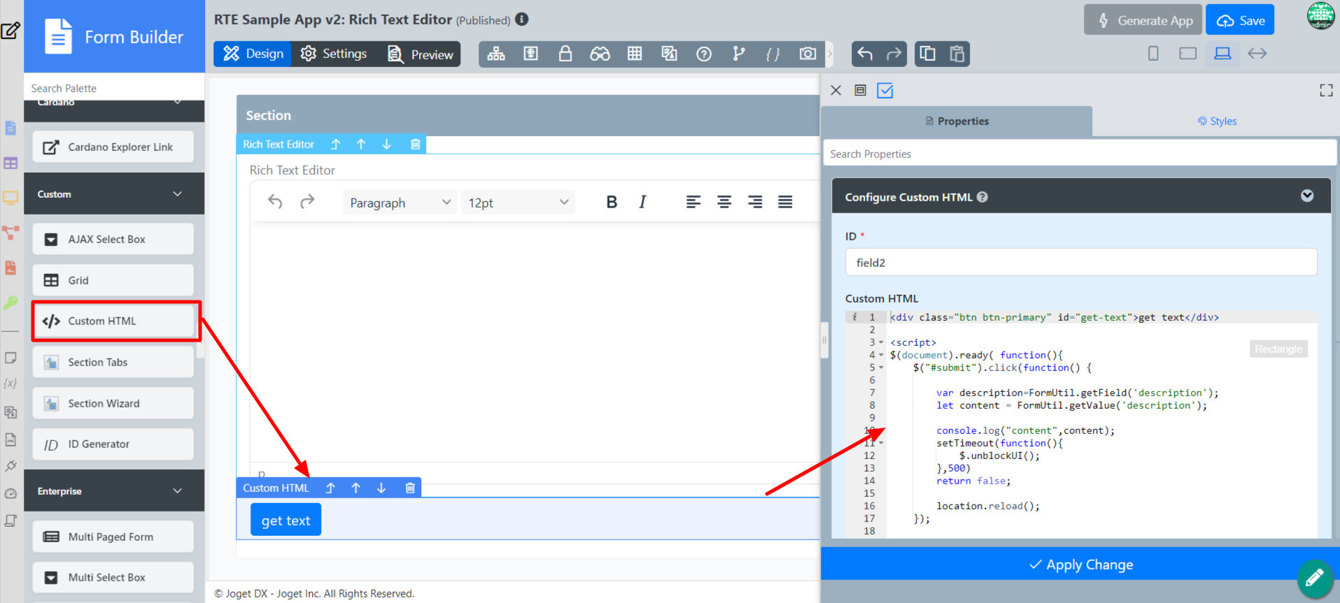Switch to mobile phone preview size
The width and height of the screenshot is (1340, 603).
click(1153, 54)
